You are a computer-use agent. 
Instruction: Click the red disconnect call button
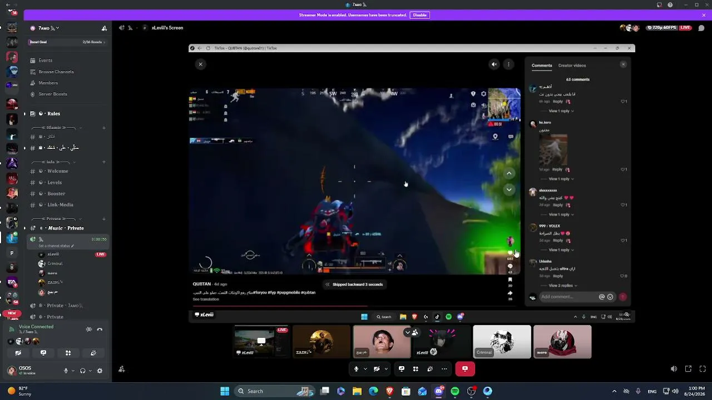(x=465, y=369)
